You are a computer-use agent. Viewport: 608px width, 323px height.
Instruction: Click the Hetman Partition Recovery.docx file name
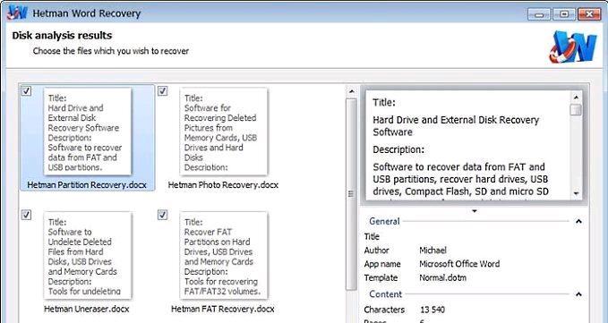click(x=87, y=185)
